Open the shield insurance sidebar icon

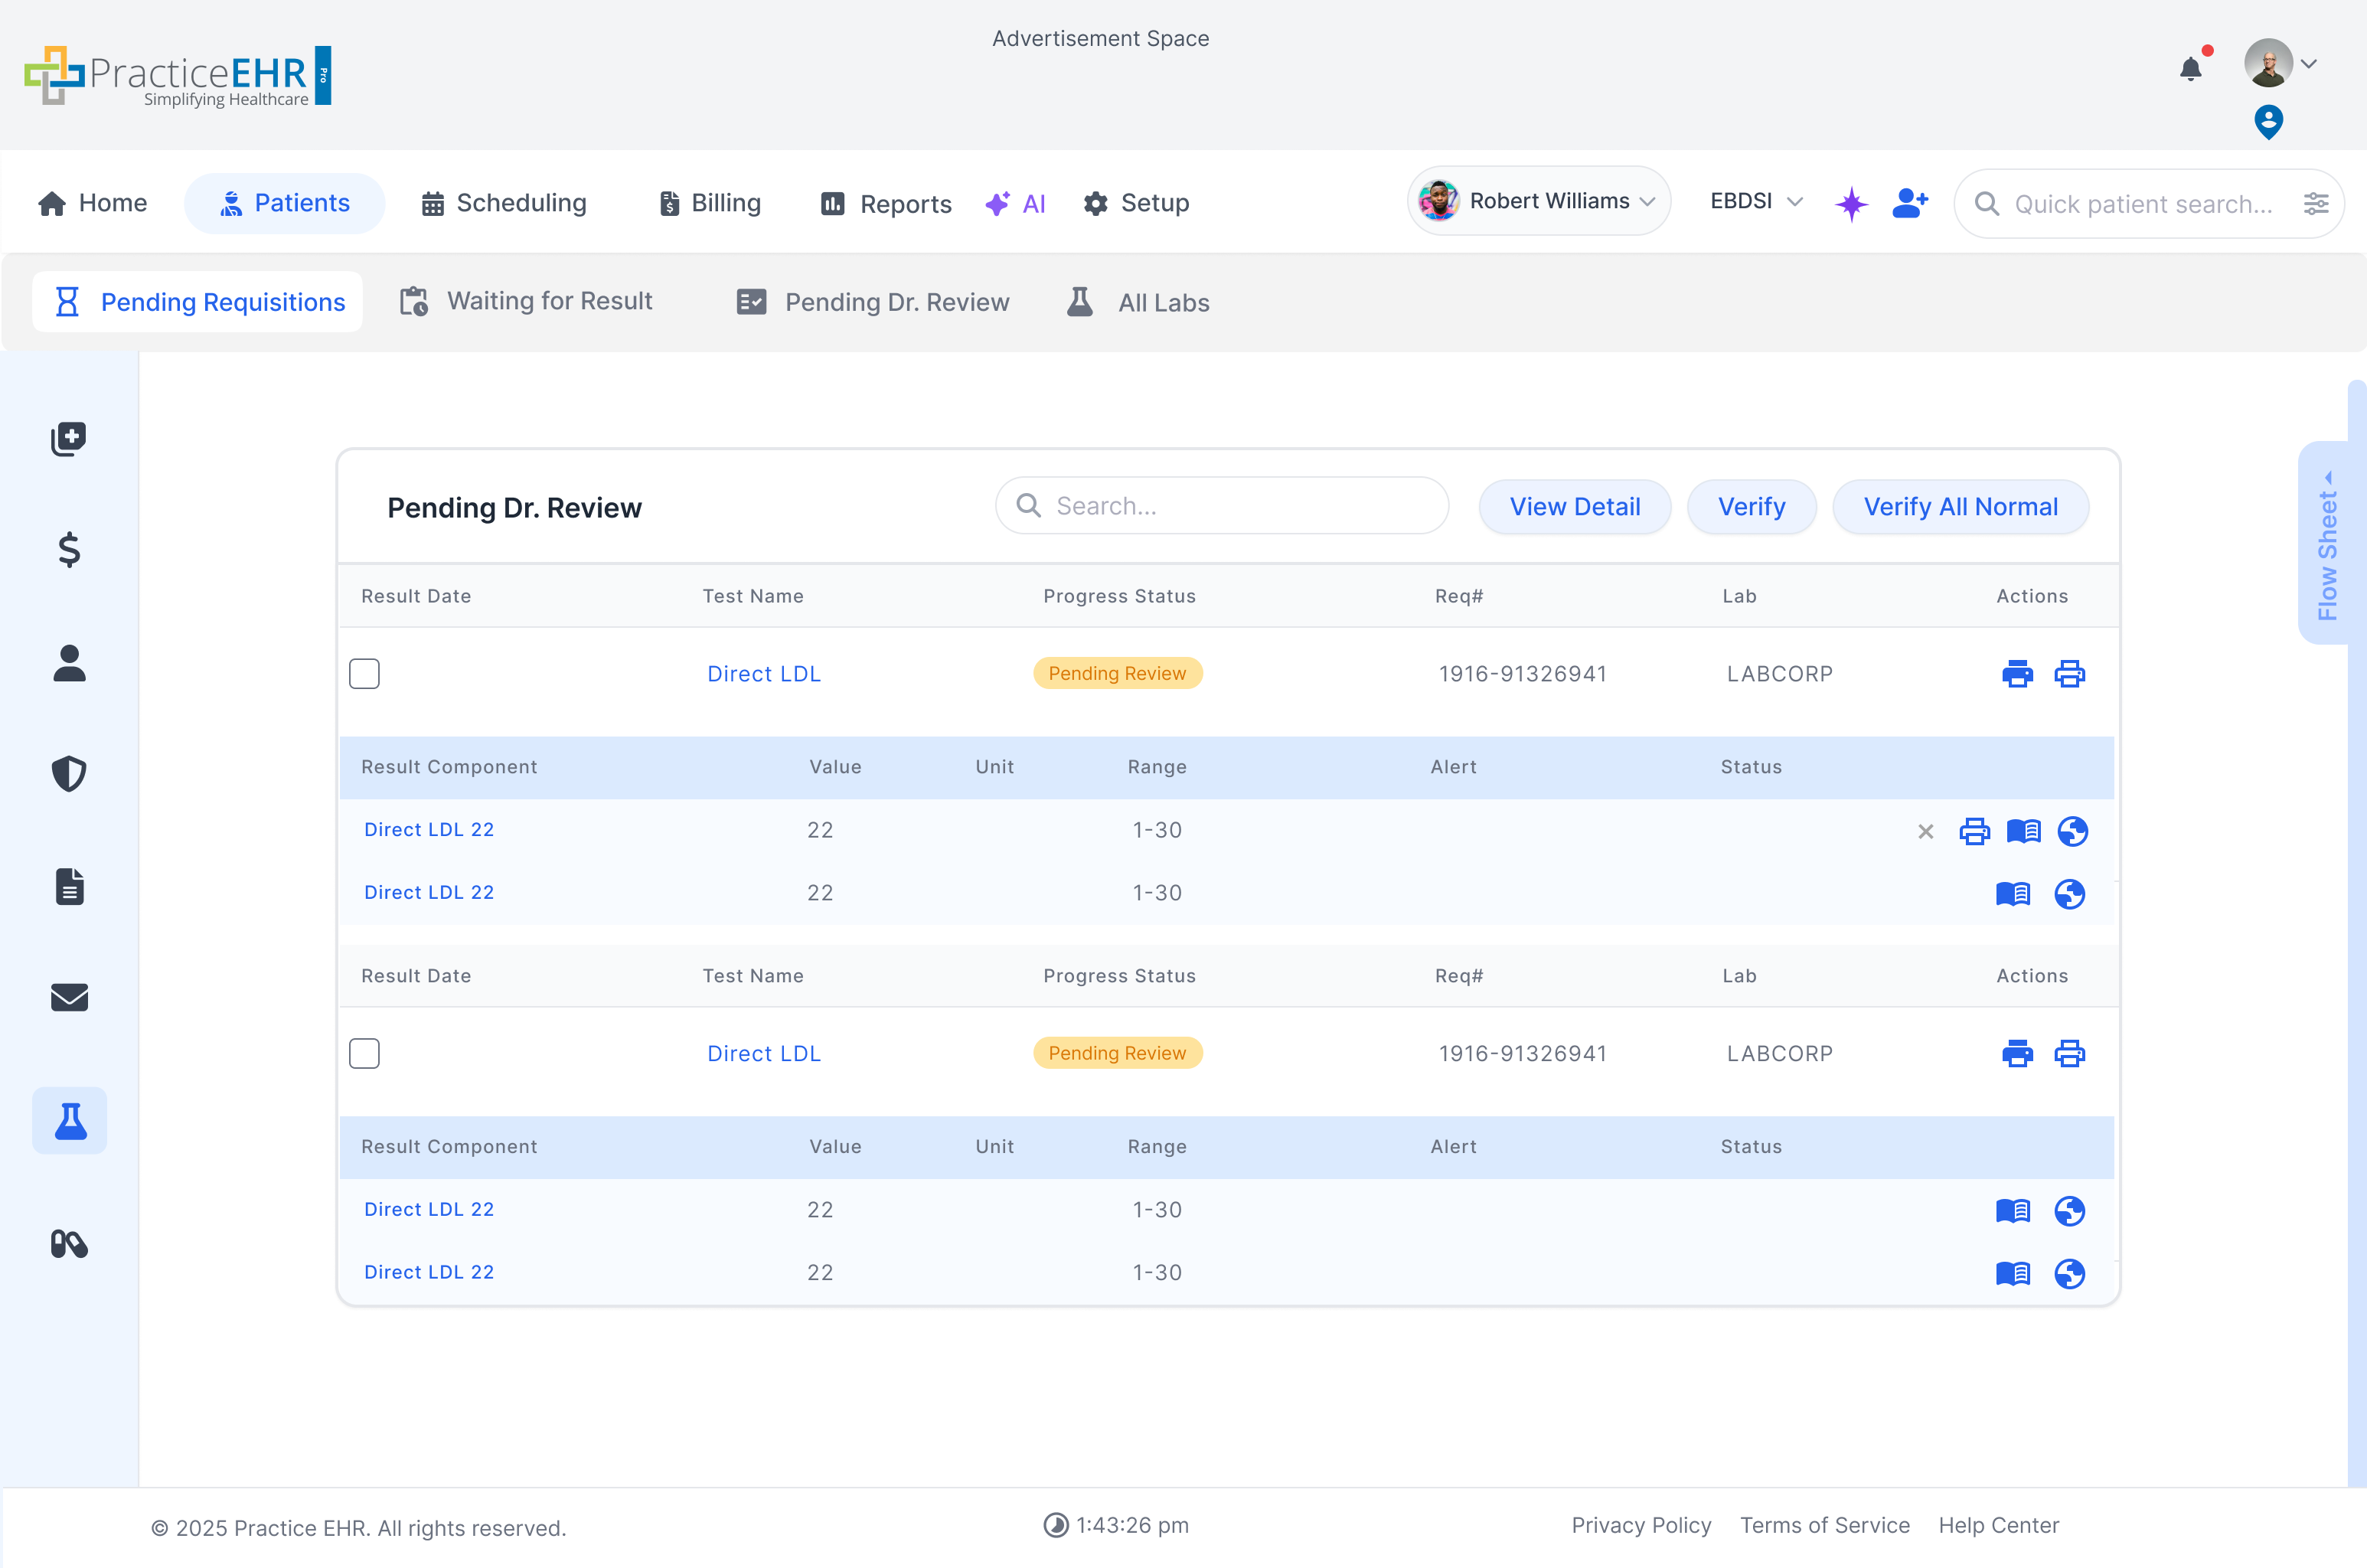click(x=69, y=774)
